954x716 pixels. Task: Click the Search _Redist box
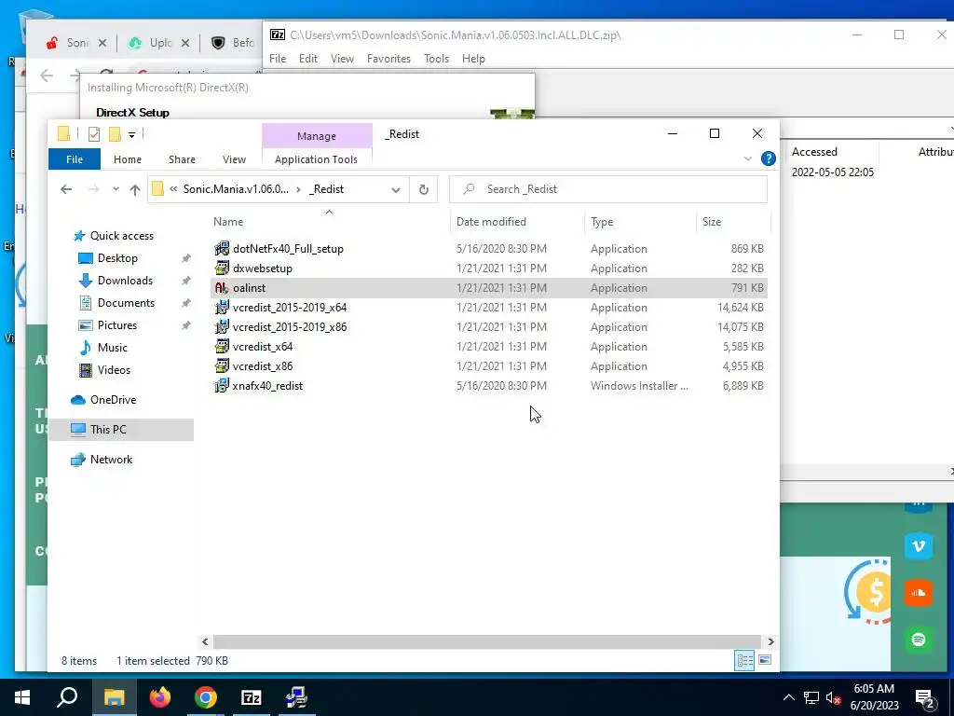(x=608, y=189)
